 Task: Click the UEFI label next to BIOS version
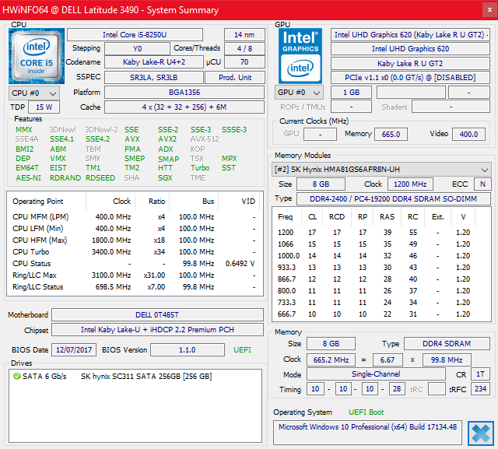[243, 350]
